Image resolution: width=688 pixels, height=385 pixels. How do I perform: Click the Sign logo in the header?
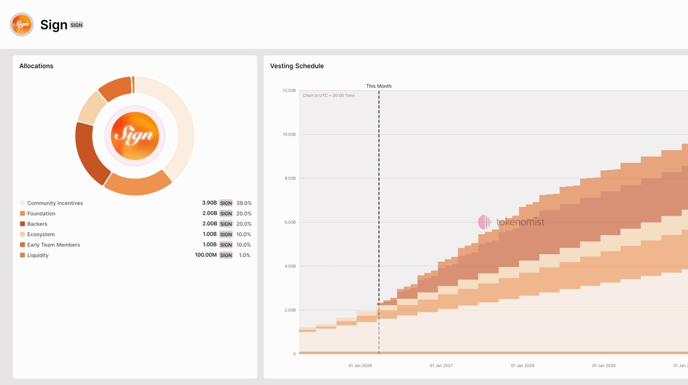coord(21,24)
